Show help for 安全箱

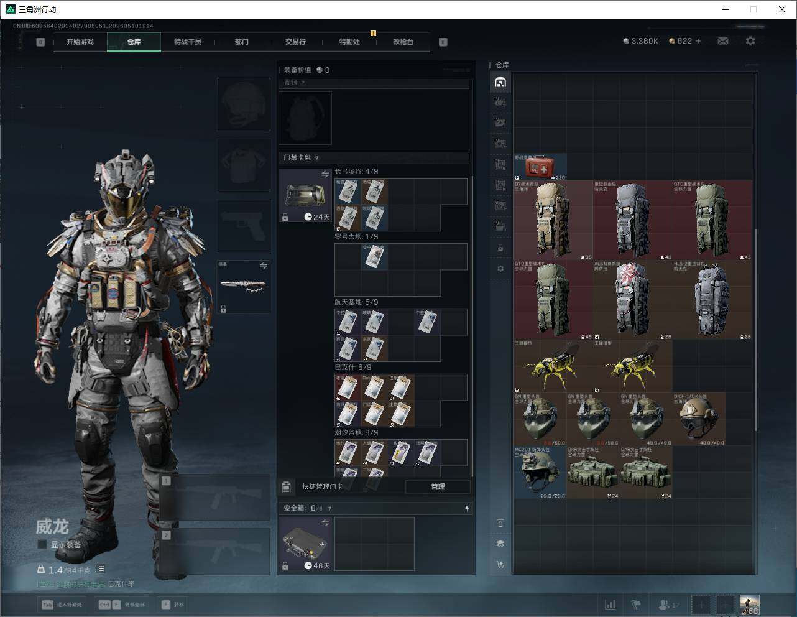coord(329,508)
